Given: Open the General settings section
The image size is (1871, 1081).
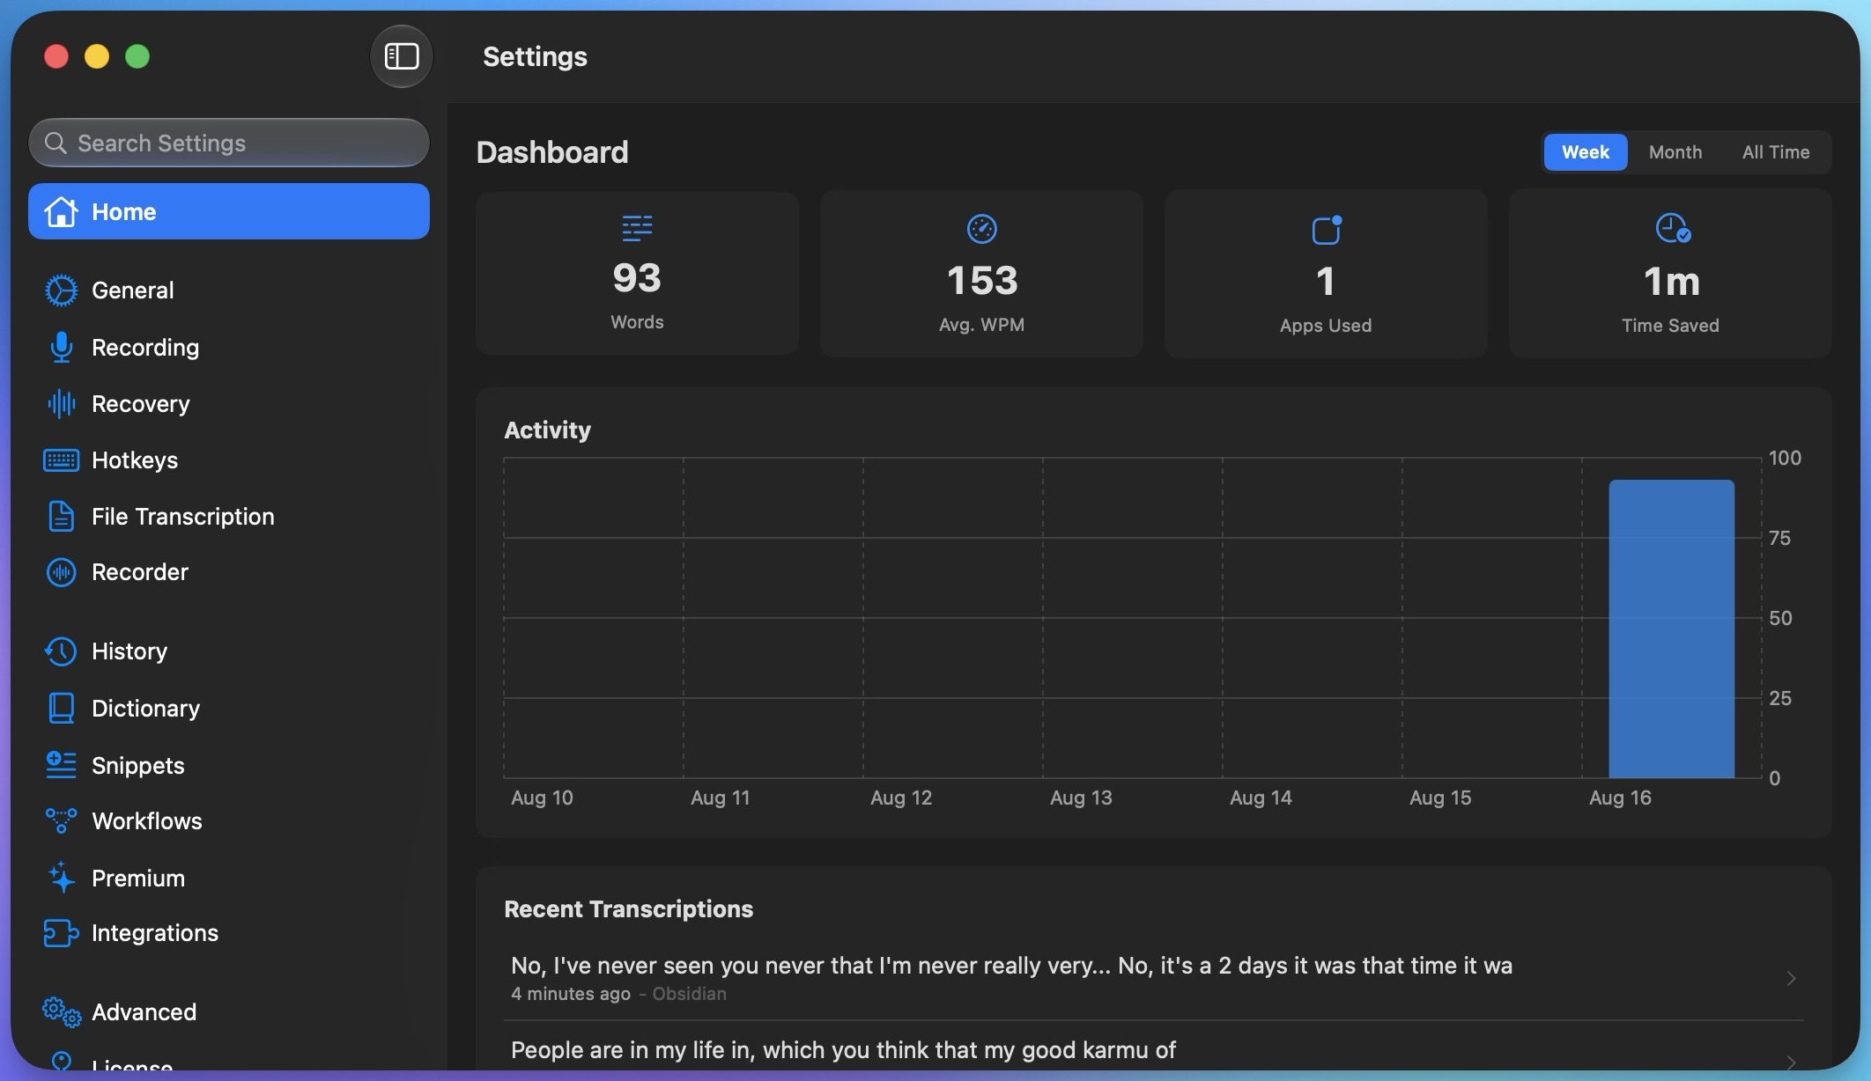Looking at the screenshot, I should (229, 290).
